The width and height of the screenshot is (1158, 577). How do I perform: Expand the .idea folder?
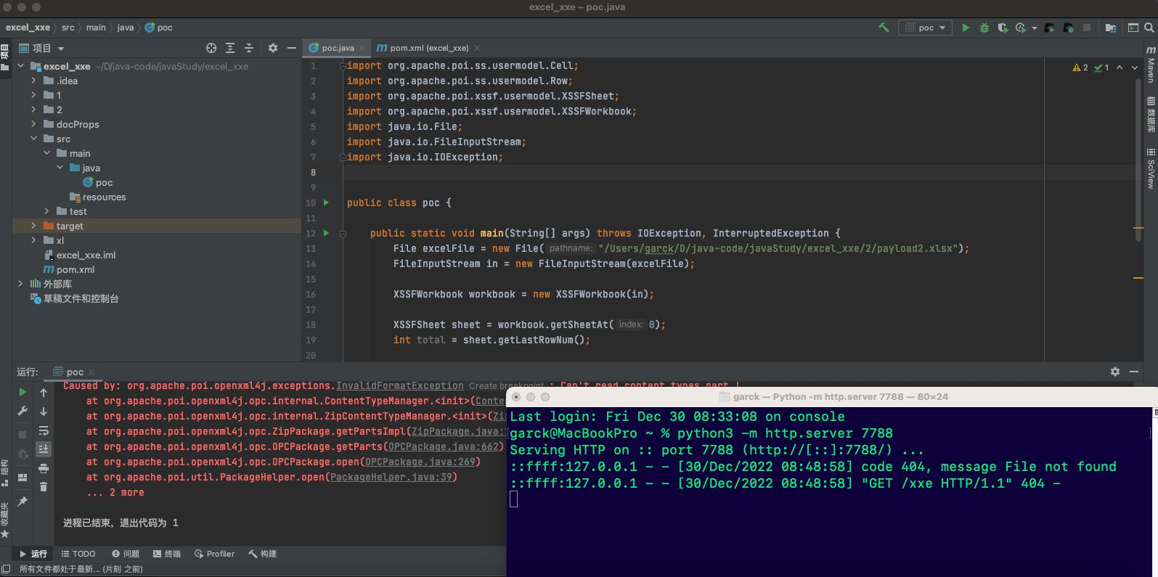click(x=33, y=81)
